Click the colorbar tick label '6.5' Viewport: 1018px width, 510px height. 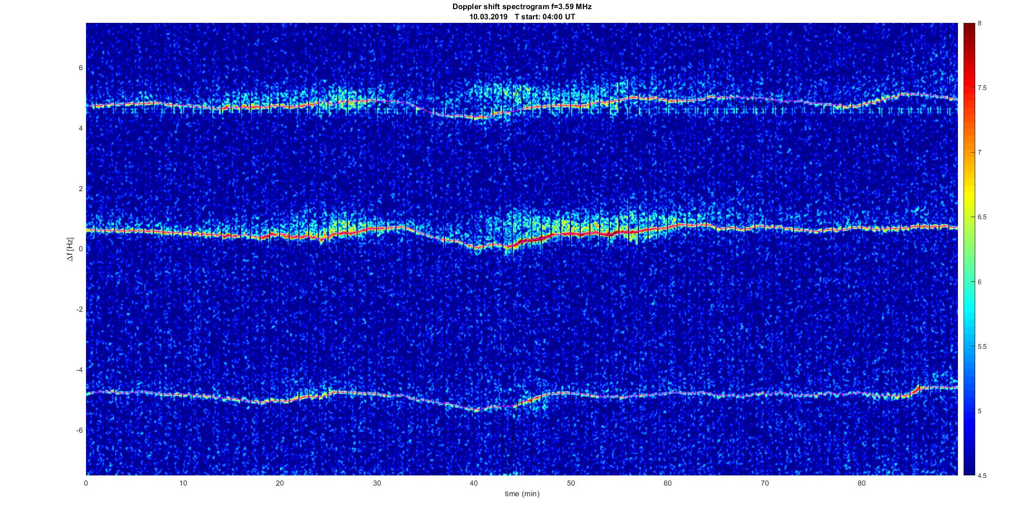pos(982,217)
